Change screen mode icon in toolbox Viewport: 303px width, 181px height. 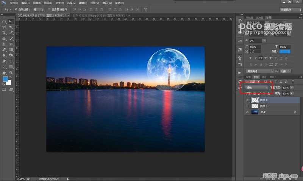11,90
